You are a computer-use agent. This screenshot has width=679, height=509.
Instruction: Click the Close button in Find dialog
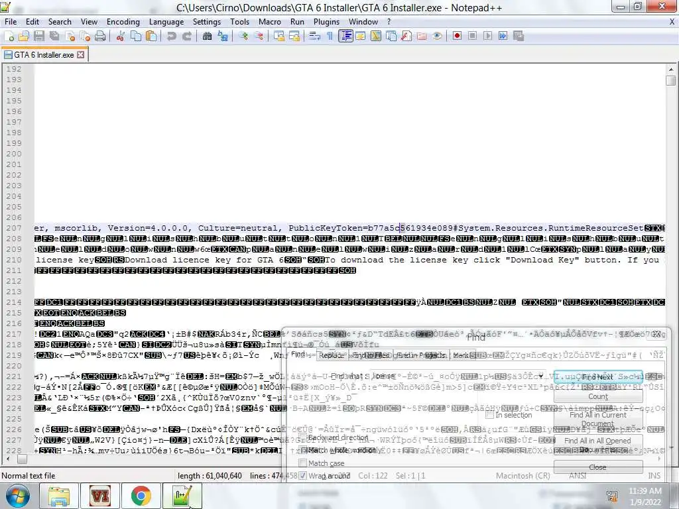pos(597,467)
